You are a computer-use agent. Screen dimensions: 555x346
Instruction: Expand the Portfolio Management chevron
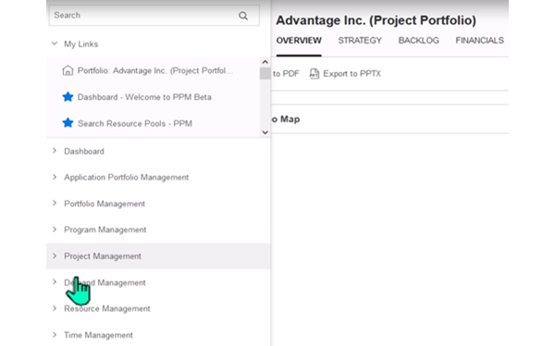pyautogui.click(x=55, y=203)
